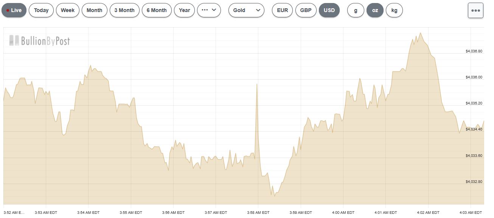
Task: Select the Year range
Action: click(x=184, y=10)
